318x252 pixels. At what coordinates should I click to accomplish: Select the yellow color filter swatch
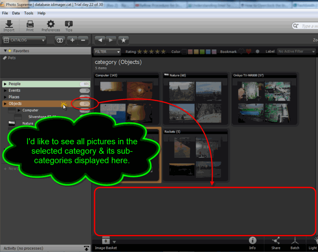(x=196, y=52)
